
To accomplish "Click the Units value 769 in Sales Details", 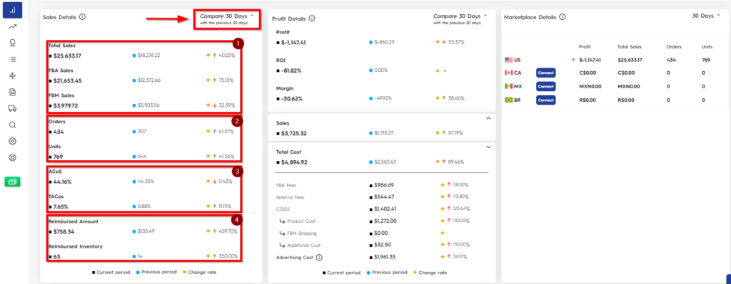I will [59, 157].
